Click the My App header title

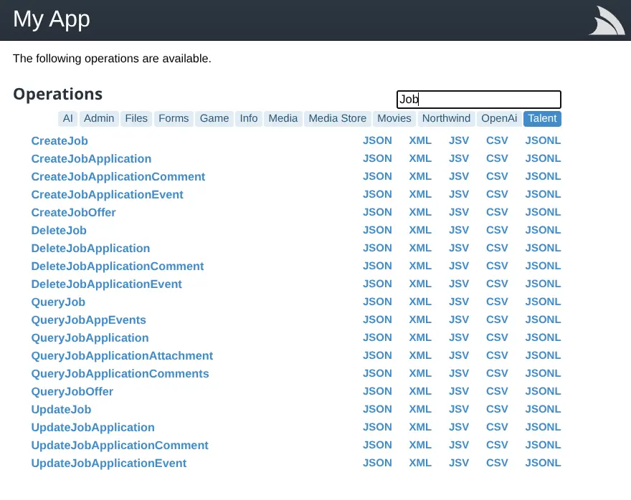point(52,19)
